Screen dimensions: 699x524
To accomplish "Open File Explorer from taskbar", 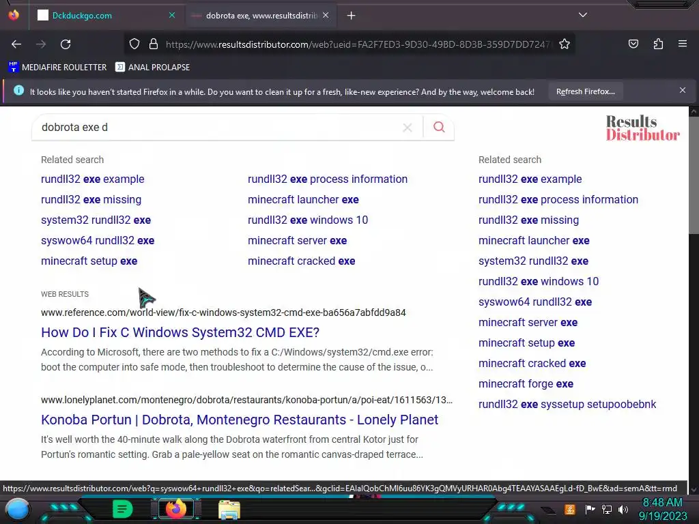I will pyautogui.click(x=229, y=509).
